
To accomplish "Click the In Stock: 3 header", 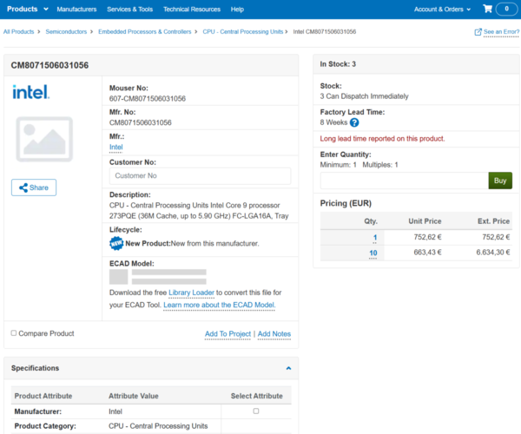I will [x=338, y=64].
